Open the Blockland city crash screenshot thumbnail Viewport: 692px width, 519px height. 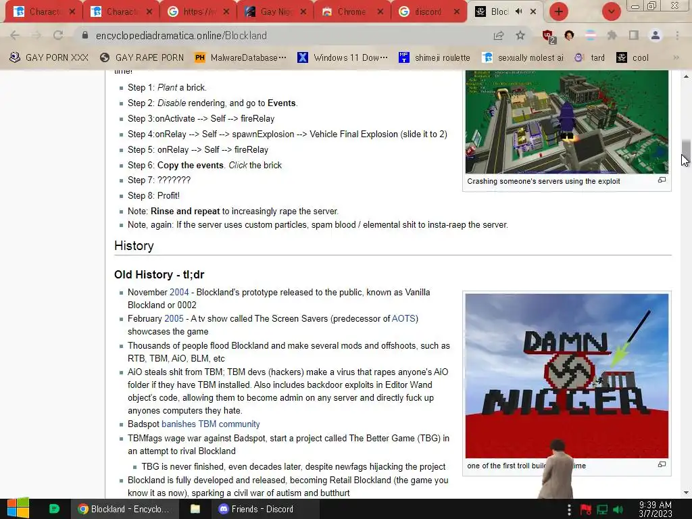pyautogui.click(x=567, y=122)
